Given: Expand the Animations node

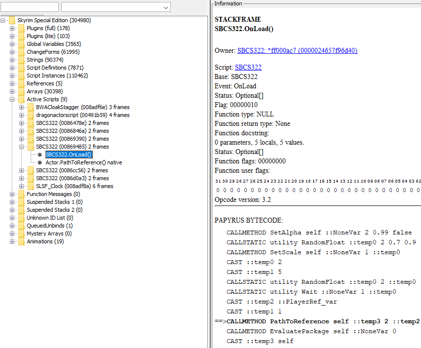Looking at the screenshot, I should (x=12, y=241).
